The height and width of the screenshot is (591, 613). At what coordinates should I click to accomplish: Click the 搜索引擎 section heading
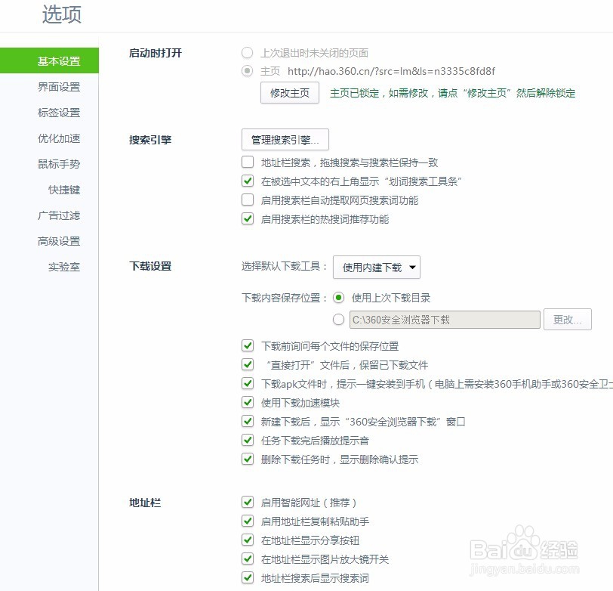coord(150,140)
